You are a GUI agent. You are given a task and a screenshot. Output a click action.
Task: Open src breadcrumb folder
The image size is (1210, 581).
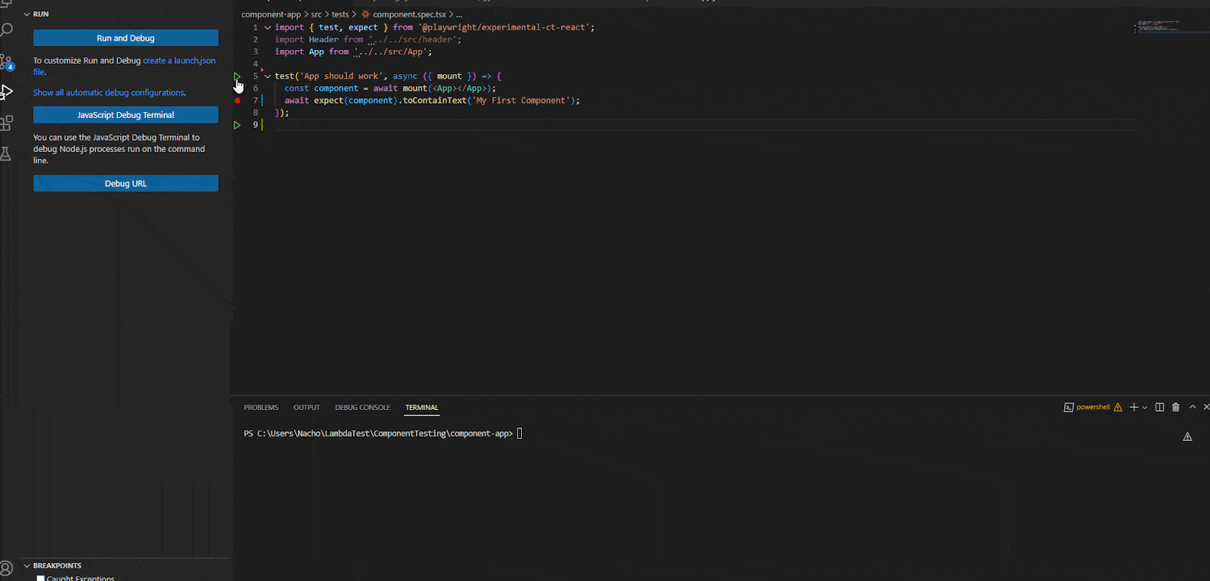pyautogui.click(x=316, y=14)
